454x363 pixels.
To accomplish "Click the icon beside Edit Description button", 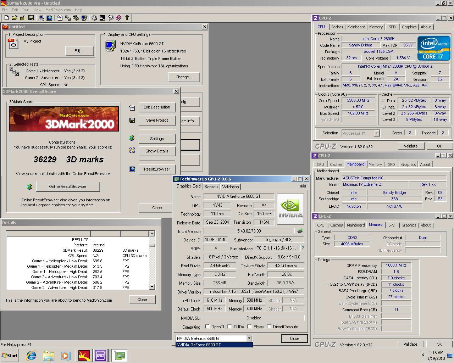I will coord(132,107).
